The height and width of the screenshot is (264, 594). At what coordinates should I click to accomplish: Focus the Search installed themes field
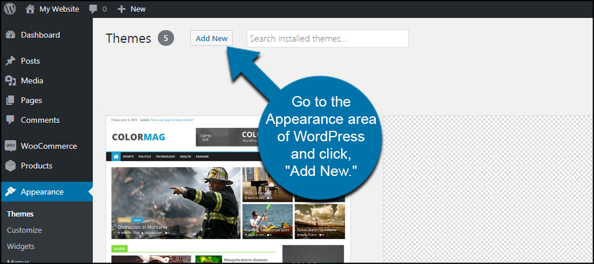pos(327,39)
